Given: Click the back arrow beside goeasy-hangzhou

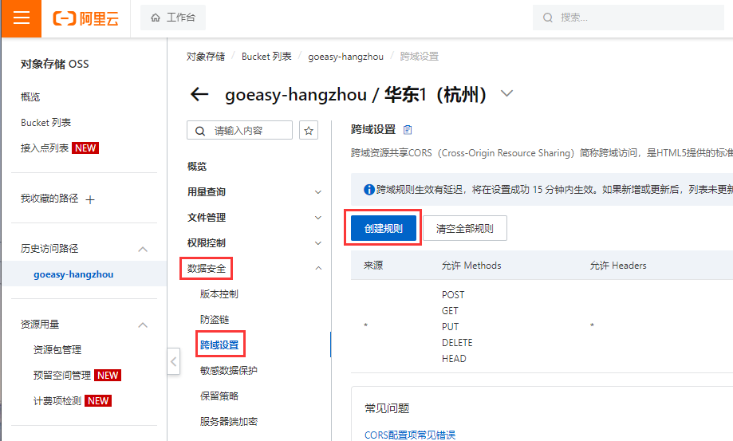Looking at the screenshot, I should click(x=199, y=95).
